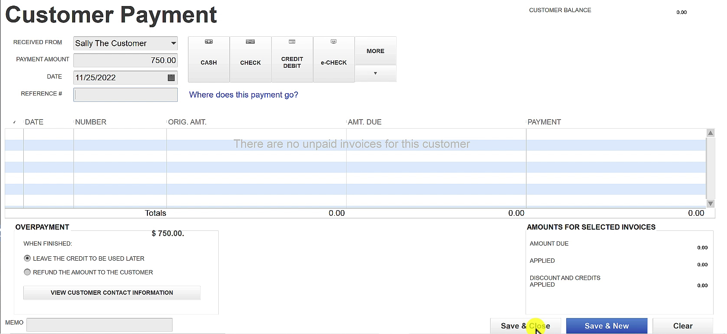
Task: Click View Customer Contact Information button
Action: (x=112, y=293)
